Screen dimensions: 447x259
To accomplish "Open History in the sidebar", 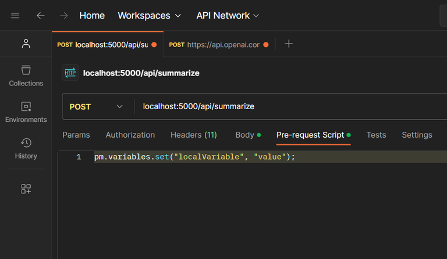I will tap(26, 149).
